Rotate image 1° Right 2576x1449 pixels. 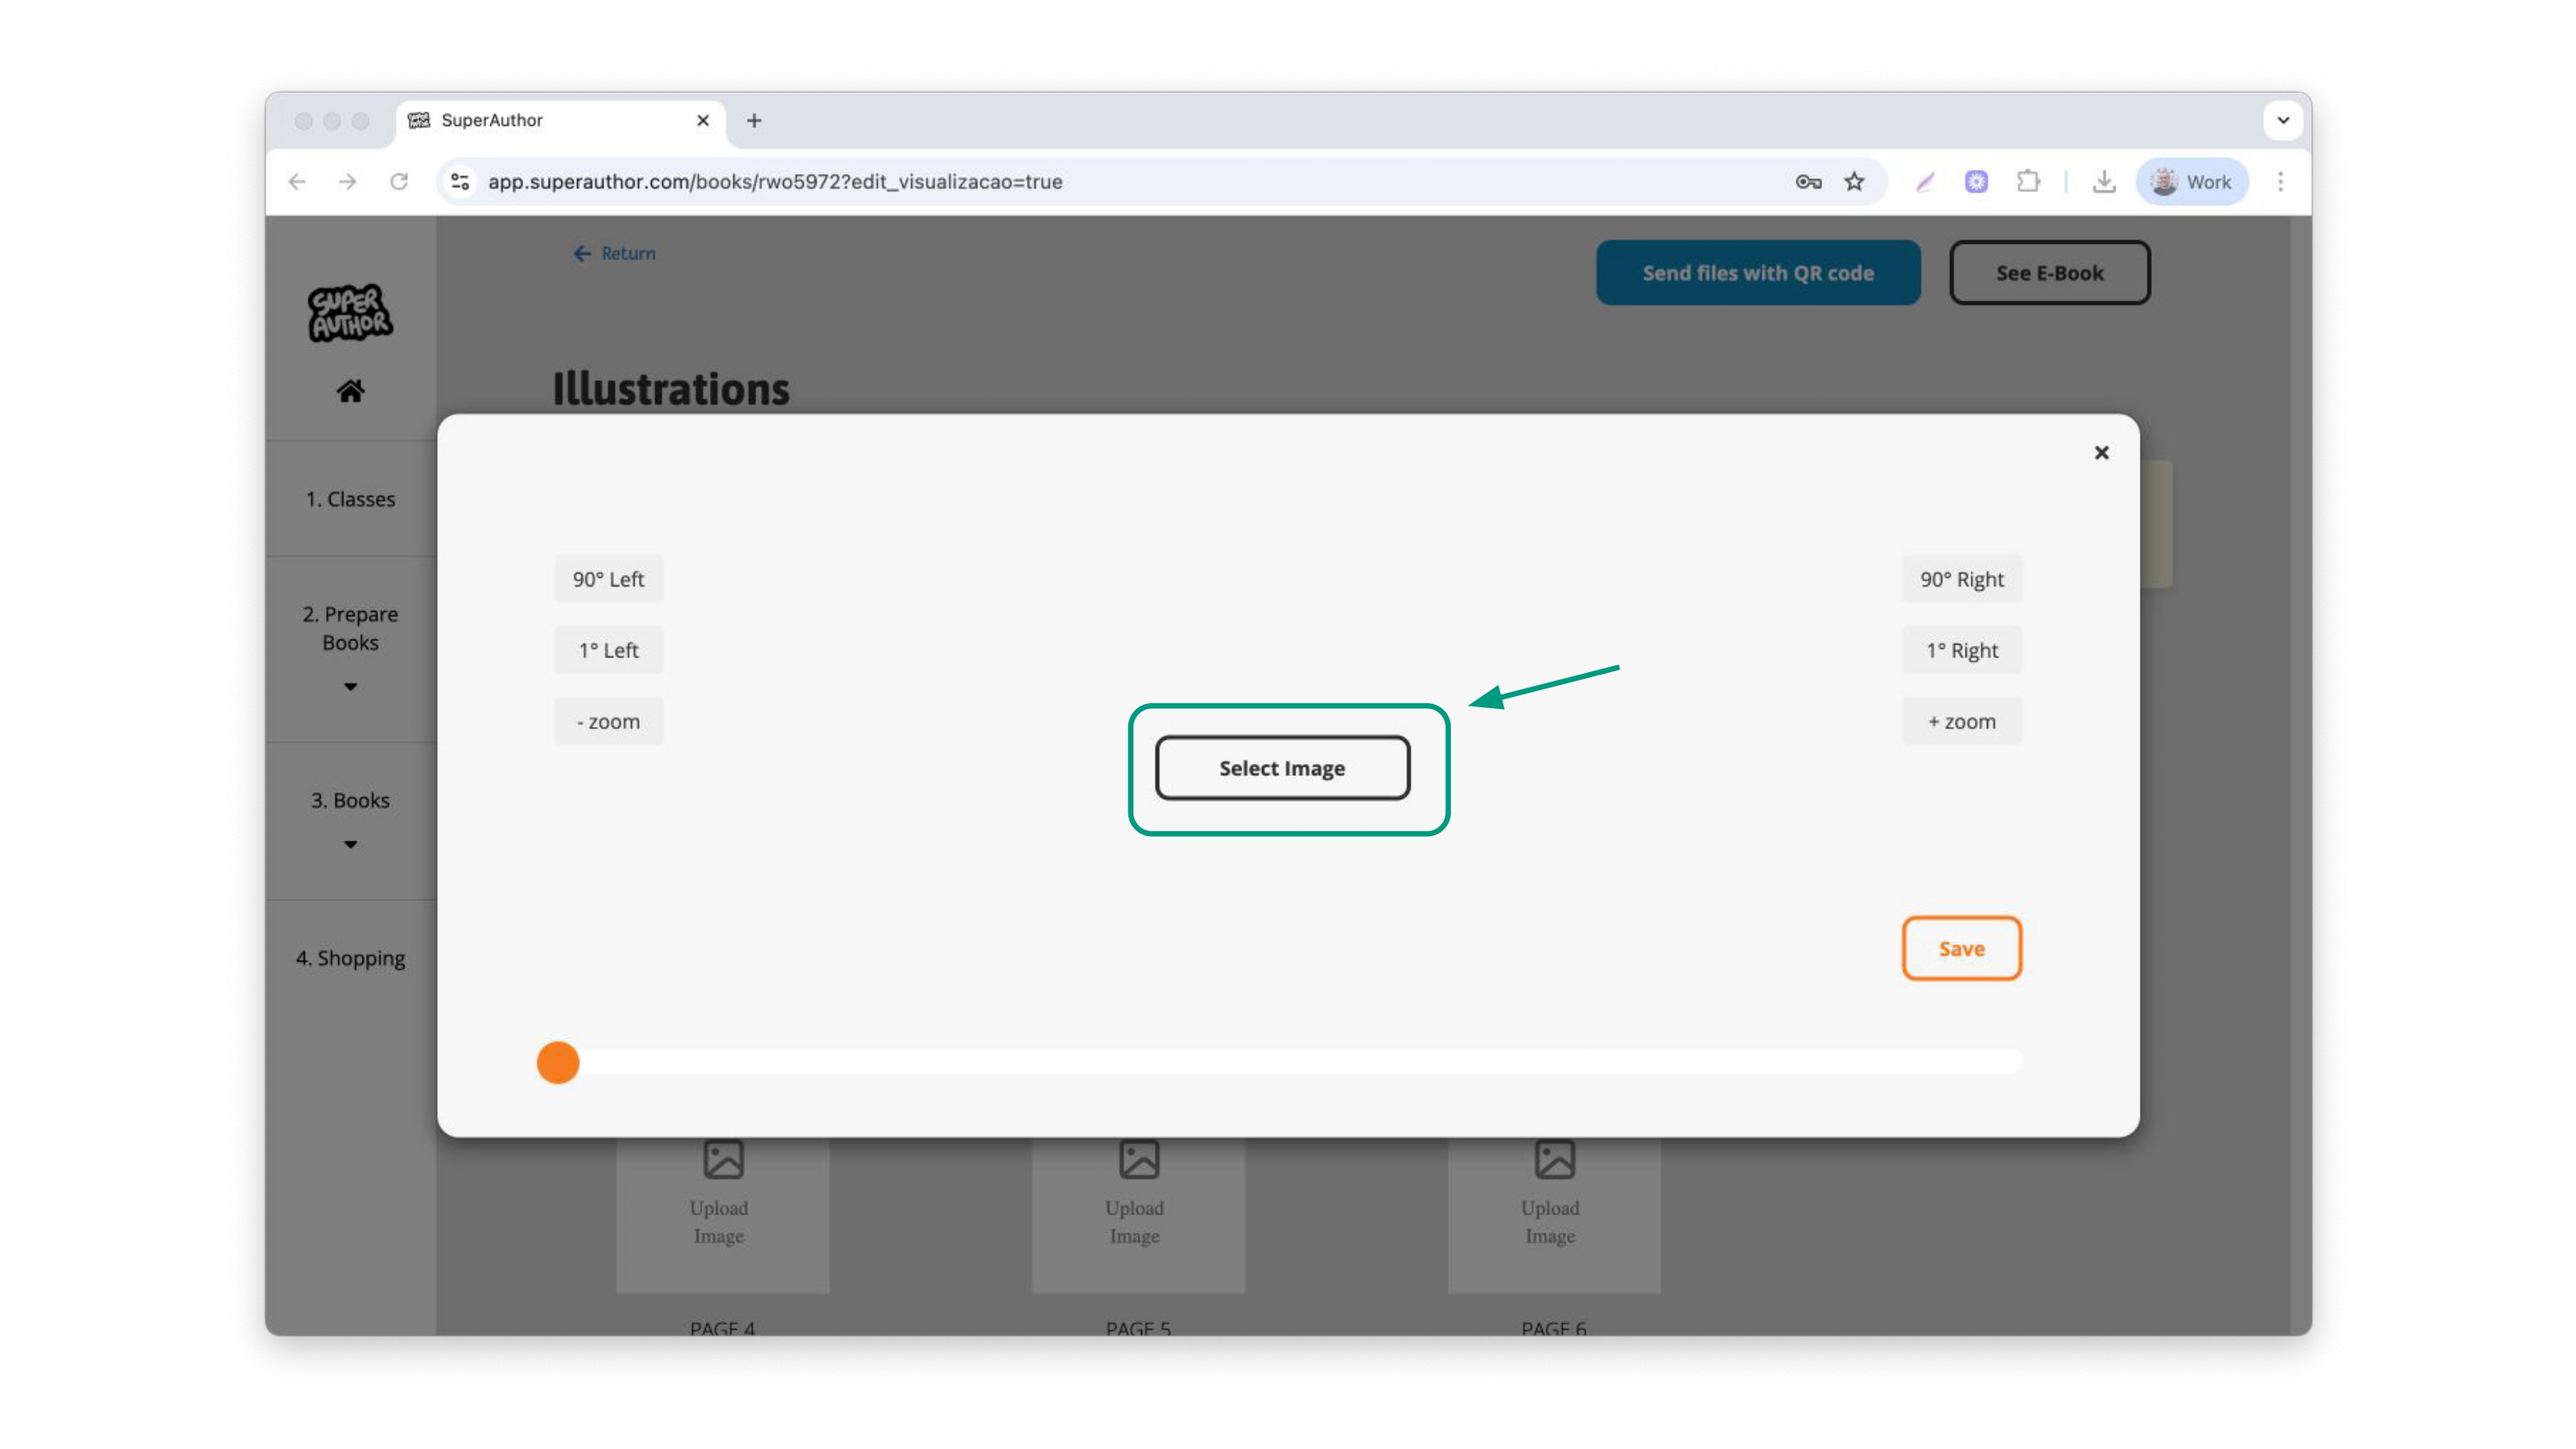click(1961, 650)
